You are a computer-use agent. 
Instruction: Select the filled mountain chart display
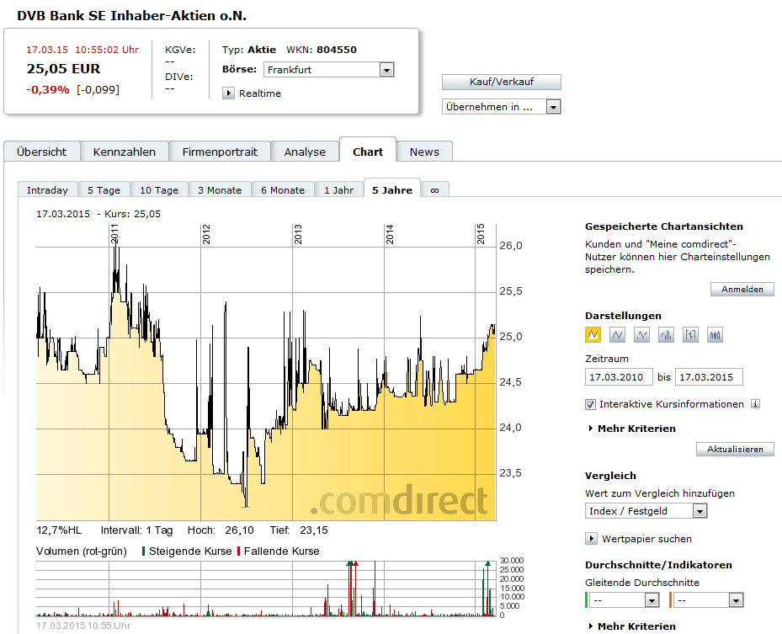pyautogui.click(x=593, y=335)
